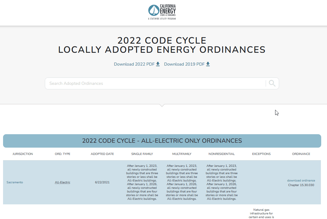Click the JURISDICTION column header
327x219 pixels.
pos(23,154)
